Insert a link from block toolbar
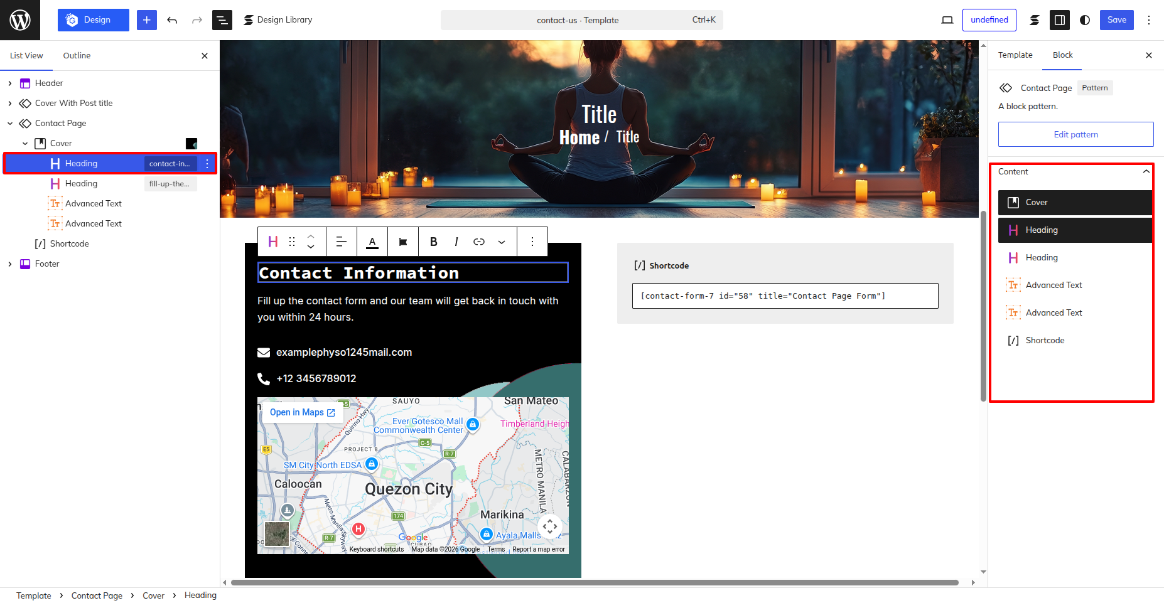 (479, 242)
